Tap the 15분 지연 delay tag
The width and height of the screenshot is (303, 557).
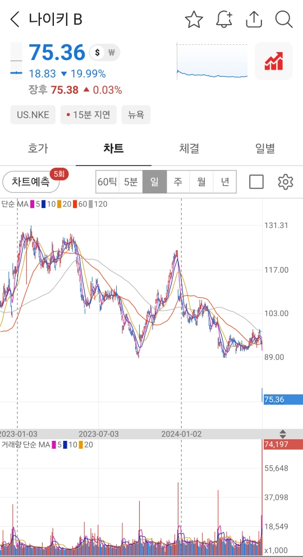click(89, 115)
